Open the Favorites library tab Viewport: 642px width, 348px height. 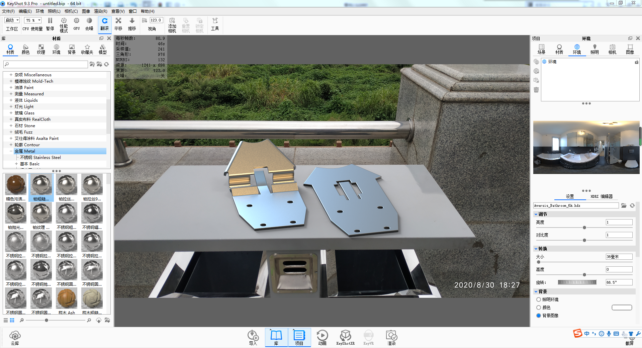tap(87, 49)
